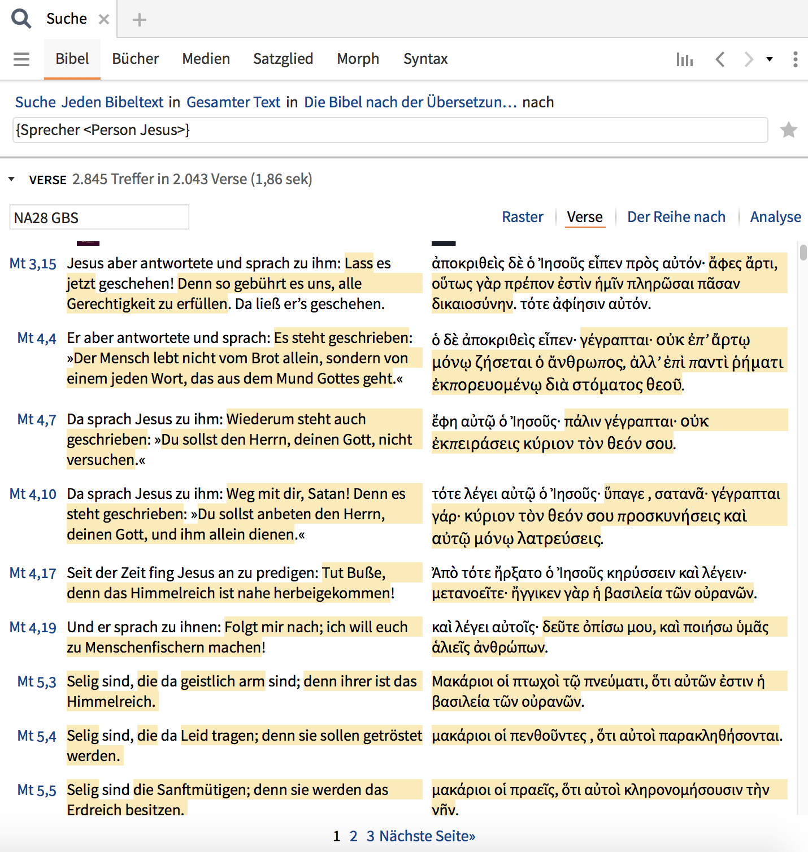
Task: Open verse reference Mt 5,4
Action: coord(37,736)
